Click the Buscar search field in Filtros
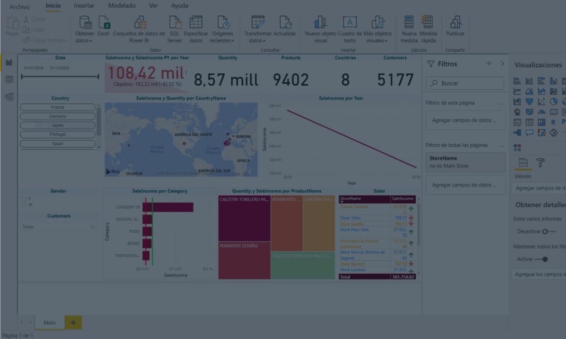This screenshot has height=339, width=566. [x=465, y=83]
